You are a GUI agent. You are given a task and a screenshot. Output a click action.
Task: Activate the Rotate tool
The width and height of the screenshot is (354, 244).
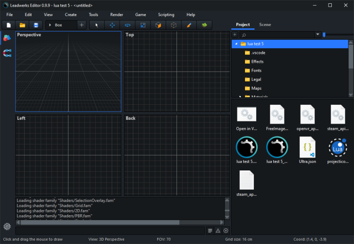coord(127,25)
